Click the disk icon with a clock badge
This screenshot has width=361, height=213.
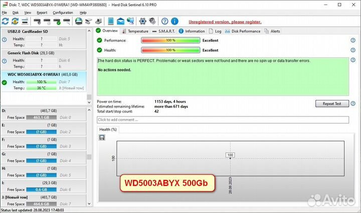(47, 22)
